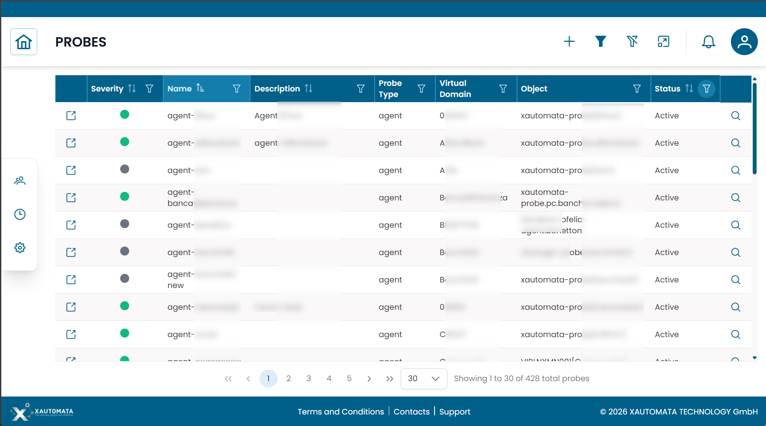This screenshot has height=426, width=766.
Task: Open notifications bell
Action: 708,41
